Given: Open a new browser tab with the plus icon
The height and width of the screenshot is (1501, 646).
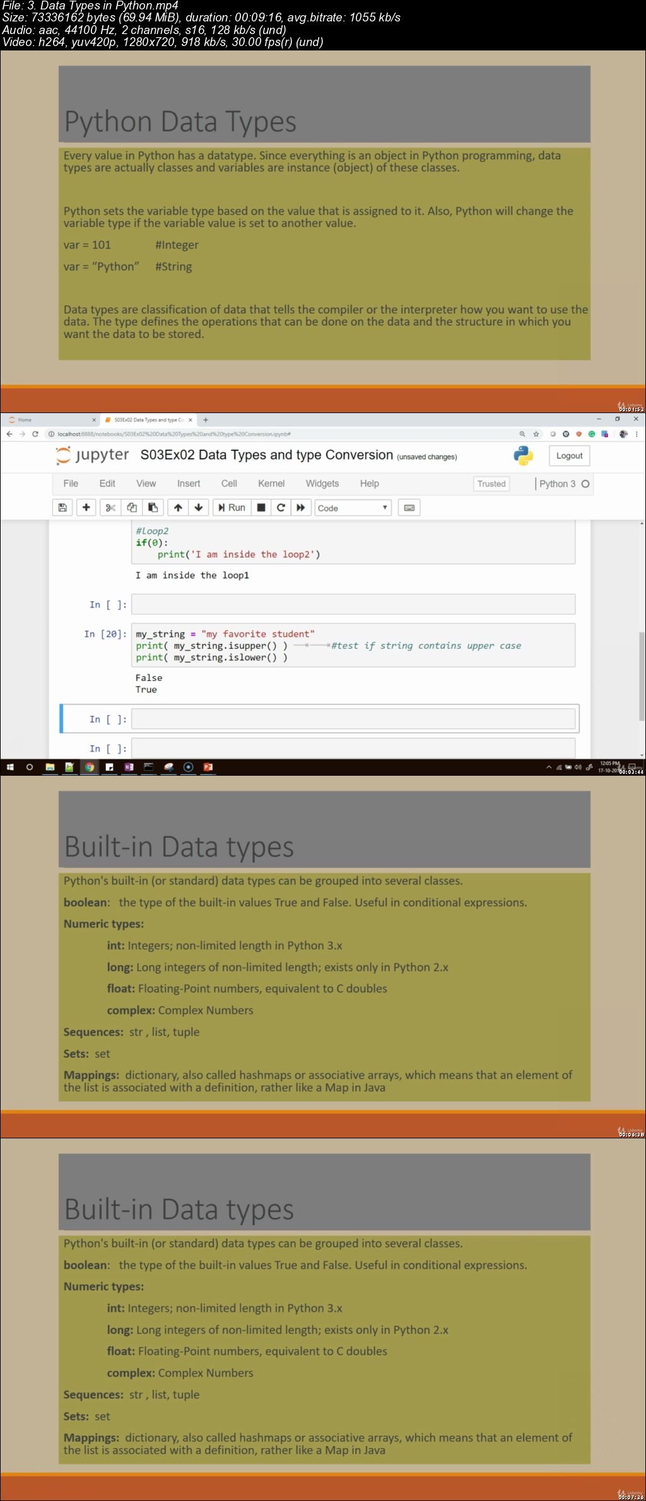Looking at the screenshot, I should point(206,419).
